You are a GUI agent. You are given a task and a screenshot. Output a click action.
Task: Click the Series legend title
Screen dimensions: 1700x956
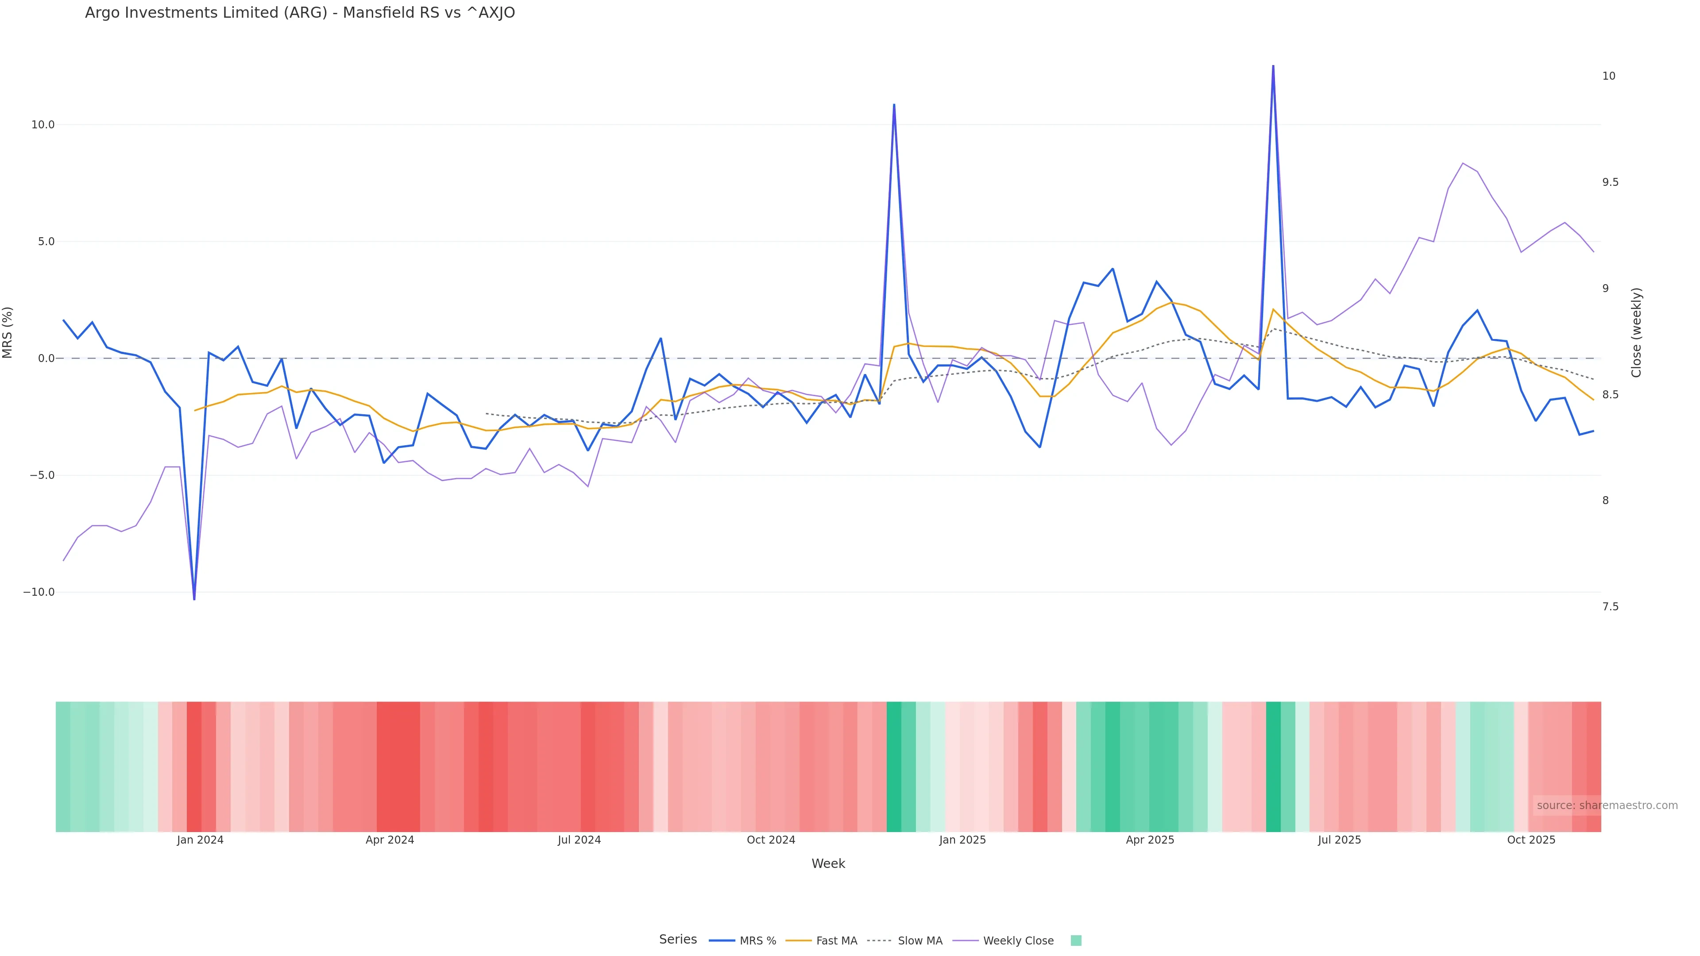[678, 940]
